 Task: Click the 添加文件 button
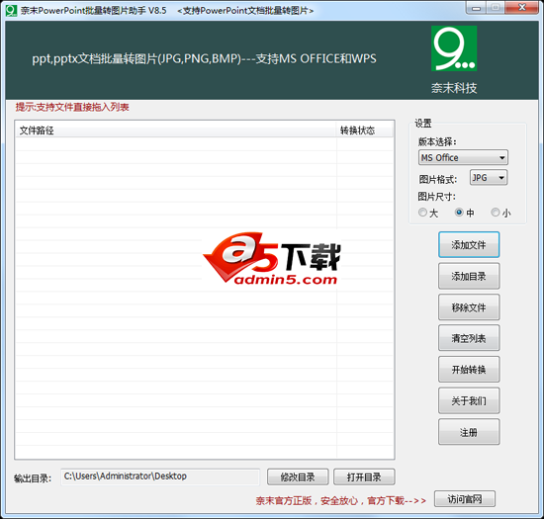click(469, 245)
